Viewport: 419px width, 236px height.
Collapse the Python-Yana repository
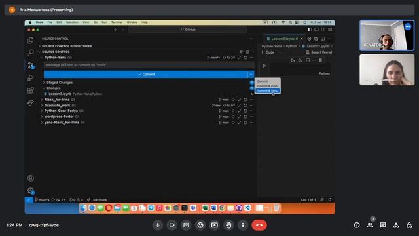[42, 58]
